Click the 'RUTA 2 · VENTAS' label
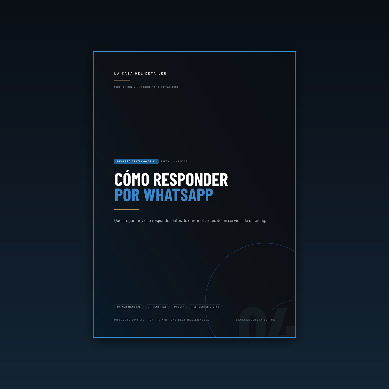 [174, 161]
